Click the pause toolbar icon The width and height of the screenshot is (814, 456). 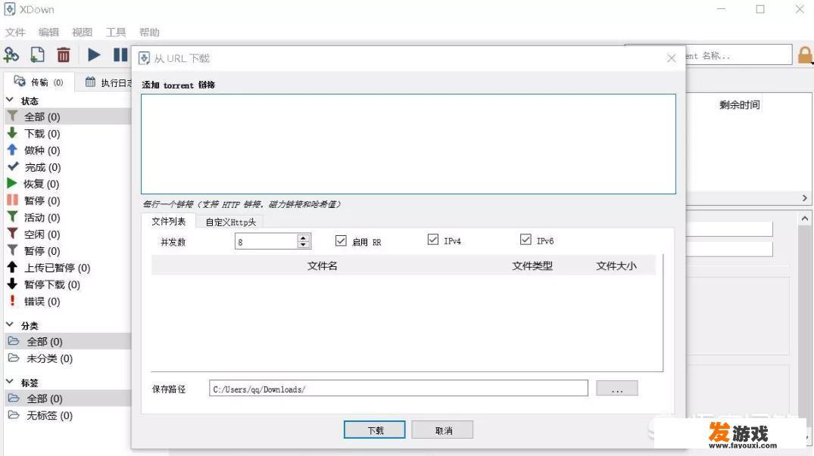[x=120, y=54]
